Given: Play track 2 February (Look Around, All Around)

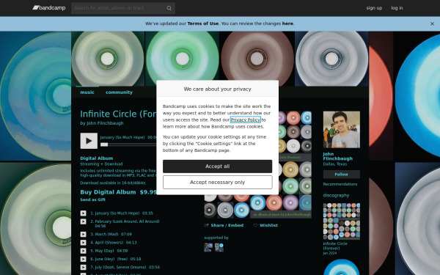Looking at the screenshot, I should click(x=84, y=221).
